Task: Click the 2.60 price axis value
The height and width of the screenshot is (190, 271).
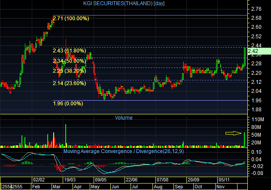Action: point(256,27)
